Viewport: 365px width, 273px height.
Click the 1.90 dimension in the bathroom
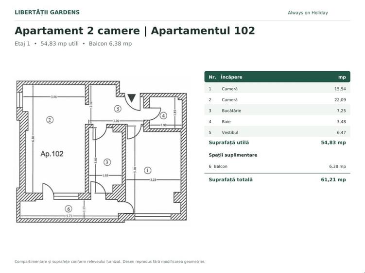(164, 125)
